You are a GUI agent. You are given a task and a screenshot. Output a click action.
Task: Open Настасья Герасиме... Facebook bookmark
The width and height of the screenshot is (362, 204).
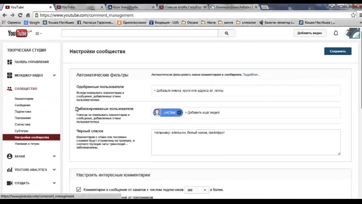click(x=95, y=22)
